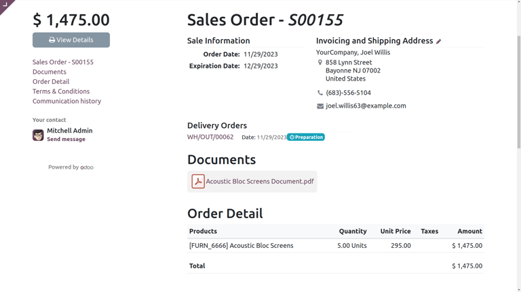Image resolution: width=521 pixels, height=292 pixels.
Task: Click the Mitchell Admin avatar image
Action: click(x=38, y=135)
